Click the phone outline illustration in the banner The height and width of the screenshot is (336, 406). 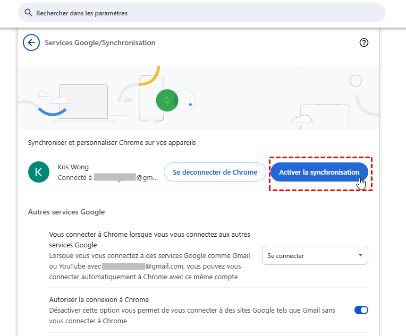151,98
